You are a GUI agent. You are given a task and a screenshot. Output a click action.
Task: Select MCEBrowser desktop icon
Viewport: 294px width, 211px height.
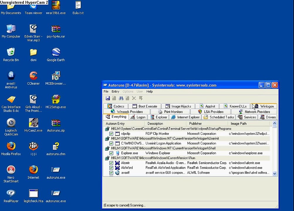coord(56,78)
